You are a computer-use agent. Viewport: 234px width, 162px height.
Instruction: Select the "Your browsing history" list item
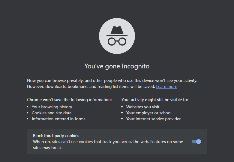(x=52, y=107)
